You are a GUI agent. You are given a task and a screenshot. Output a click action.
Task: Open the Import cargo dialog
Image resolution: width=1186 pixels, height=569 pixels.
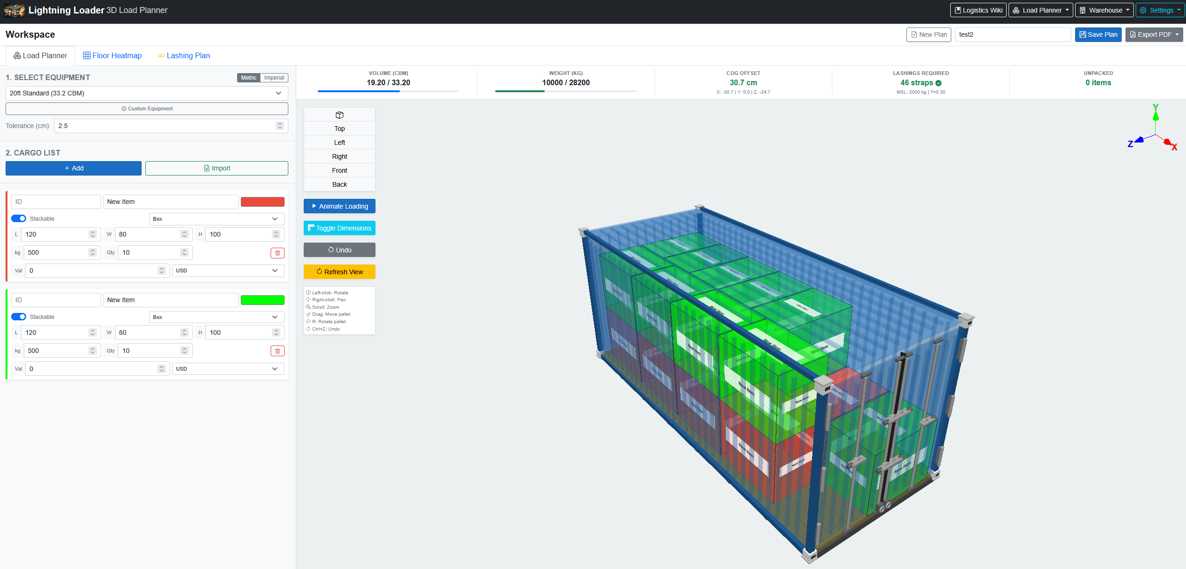(x=216, y=168)
